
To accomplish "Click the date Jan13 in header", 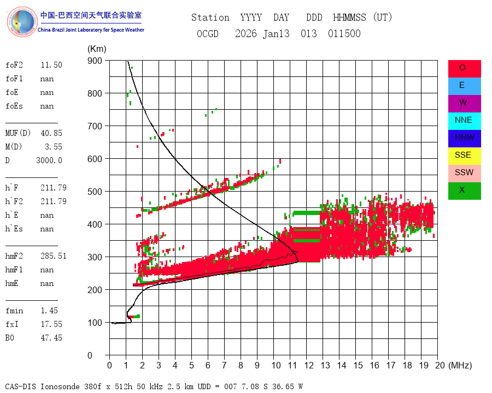I will coord(276,33).
